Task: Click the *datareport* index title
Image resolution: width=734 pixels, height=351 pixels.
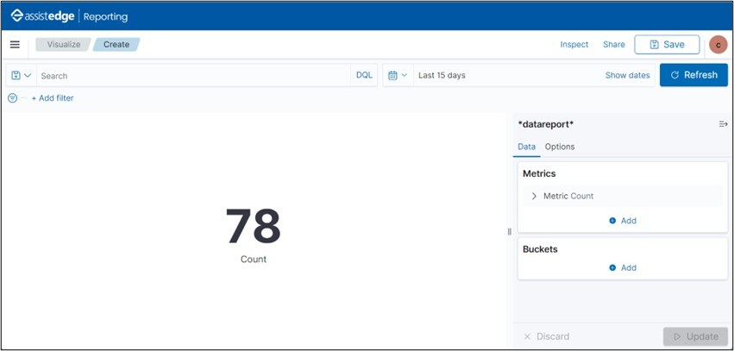Action: point(546,124)
